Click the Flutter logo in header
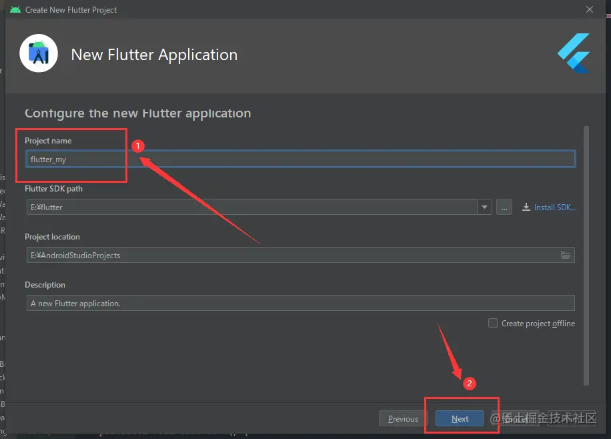611x439 pixels. tap(574, 53)
